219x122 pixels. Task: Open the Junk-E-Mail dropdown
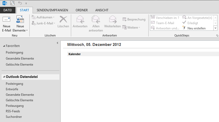click(43, 23)
